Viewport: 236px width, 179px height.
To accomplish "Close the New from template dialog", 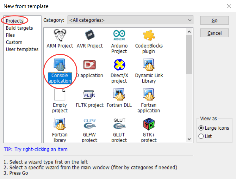I will [229, 6].
